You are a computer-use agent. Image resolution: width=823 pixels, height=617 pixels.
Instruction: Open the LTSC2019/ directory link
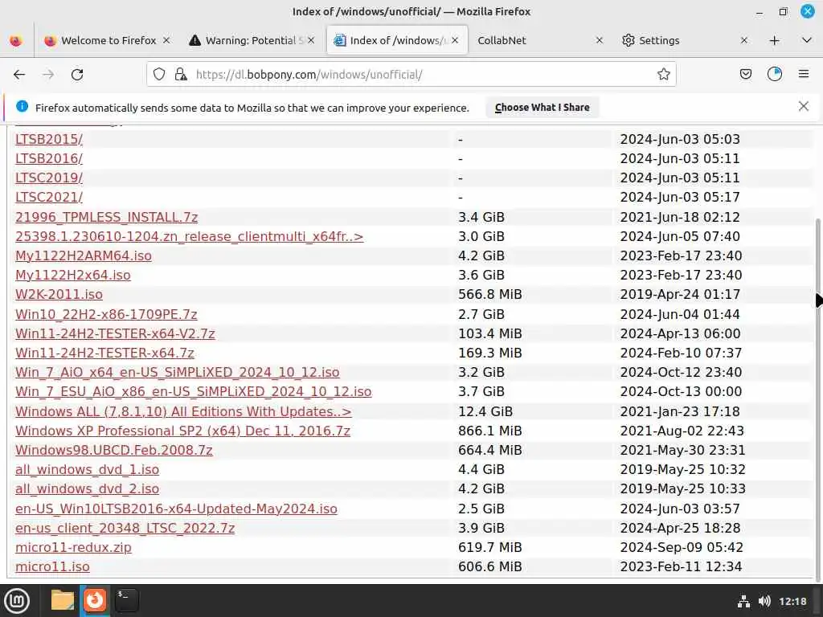[49, 178]
